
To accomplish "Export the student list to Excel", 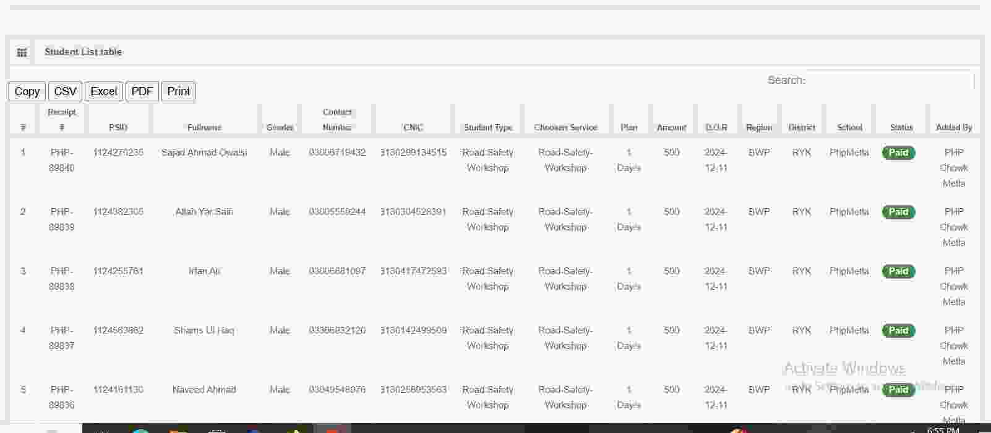I will point(103,91).
